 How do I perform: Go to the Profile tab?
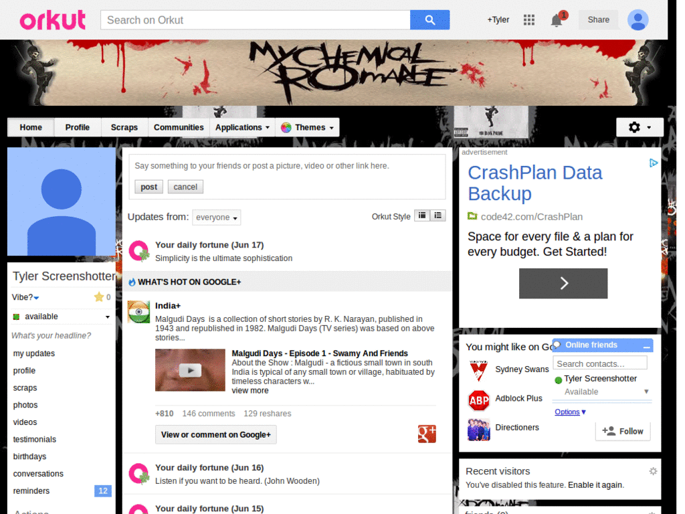coord(78,128)
